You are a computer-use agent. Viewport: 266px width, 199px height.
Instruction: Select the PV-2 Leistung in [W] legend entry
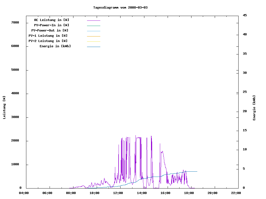pyautogui.click(x=48, y=41)
